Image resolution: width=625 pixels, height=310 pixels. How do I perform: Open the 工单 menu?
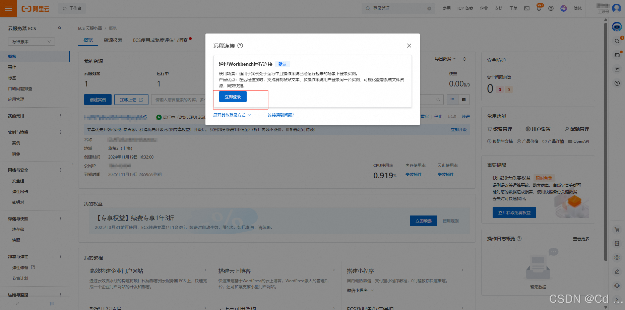513,8
